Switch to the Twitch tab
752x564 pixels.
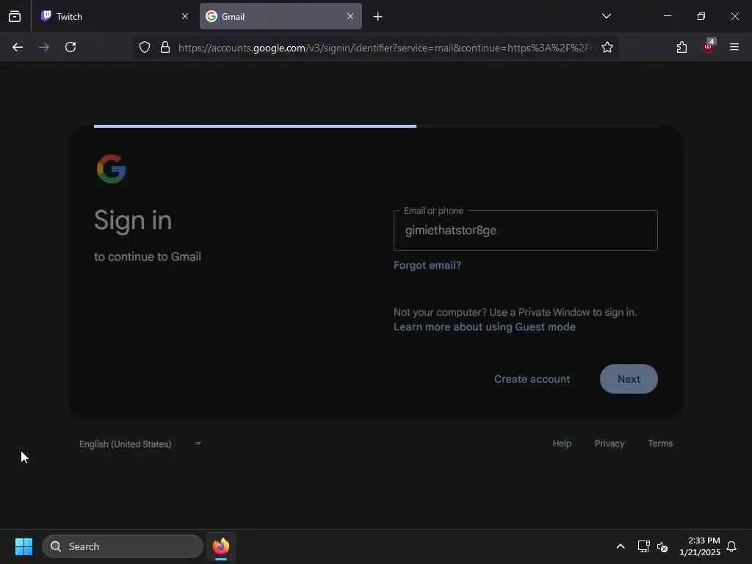114,16
